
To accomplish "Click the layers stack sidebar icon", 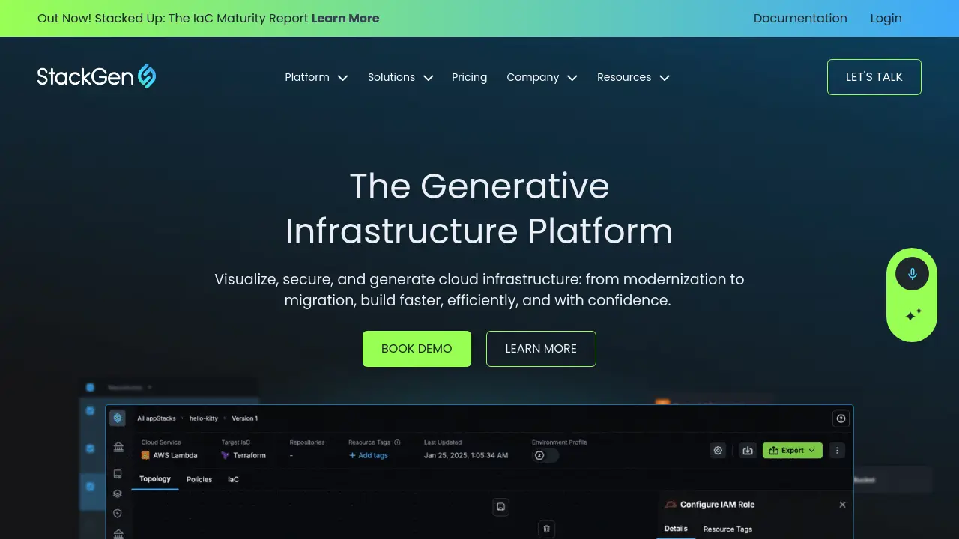I will (118, 493).
